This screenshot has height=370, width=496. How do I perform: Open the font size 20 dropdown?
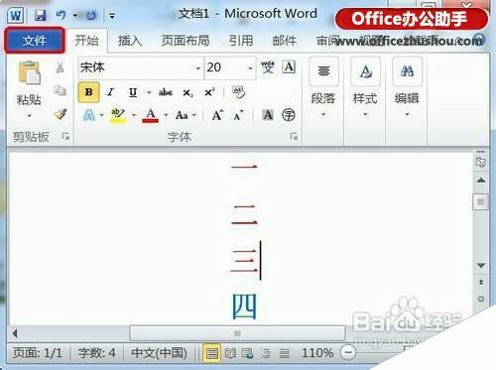[250, 68]
